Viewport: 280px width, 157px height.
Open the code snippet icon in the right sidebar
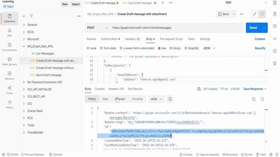(275, 39)
